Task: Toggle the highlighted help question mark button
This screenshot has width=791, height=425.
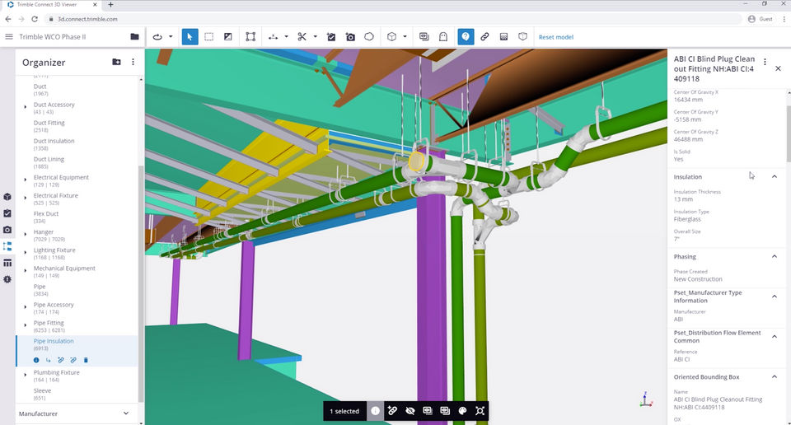Action: (x=466, y=37)
